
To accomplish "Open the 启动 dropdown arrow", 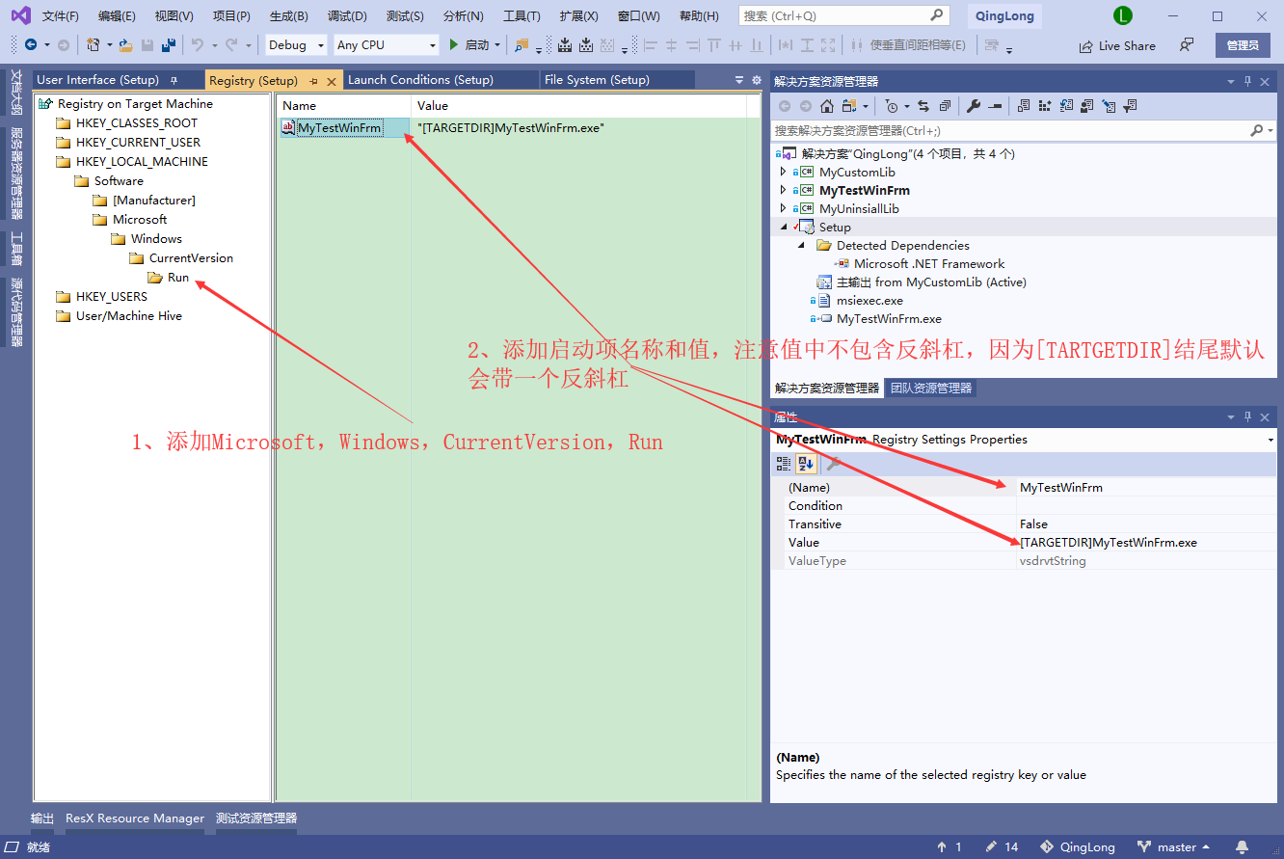I will point(497,45).
